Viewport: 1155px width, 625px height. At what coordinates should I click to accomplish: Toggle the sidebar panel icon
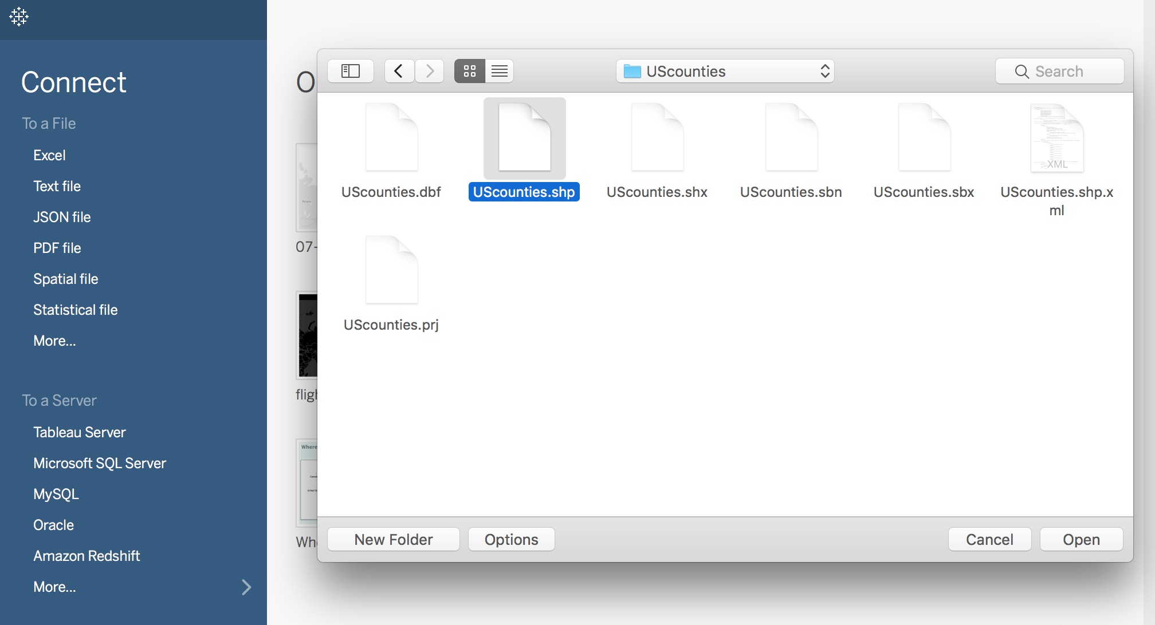pyautogui.click(x=350, y=71)
